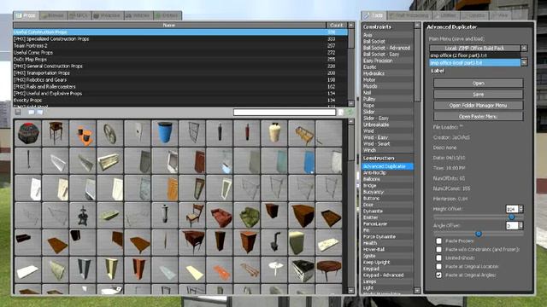547x307 pixels.
Task: Enable Paste w/o Constraints checkbox
Action: (x=438, y=249)
